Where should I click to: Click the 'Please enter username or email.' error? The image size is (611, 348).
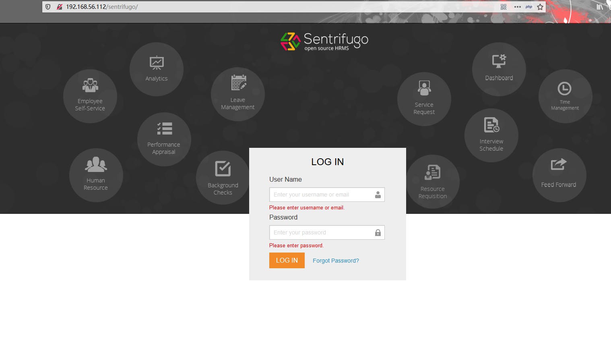[x=307, y=207]
